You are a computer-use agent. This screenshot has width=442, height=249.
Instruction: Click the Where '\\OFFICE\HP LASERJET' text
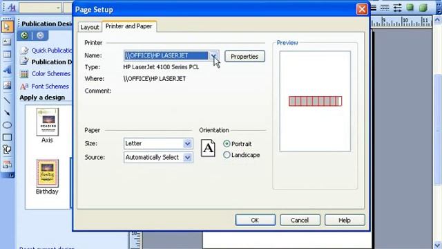point(155,79)
